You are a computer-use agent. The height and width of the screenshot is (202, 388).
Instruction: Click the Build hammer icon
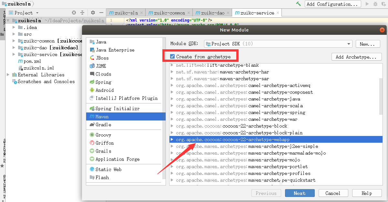tap(298, 4)
